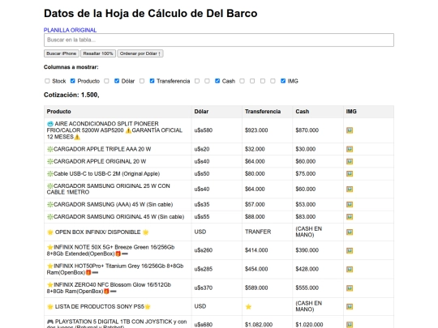The height and width of the screenshot is (328, 438).
Task: Open image icon for INFINIX ZERO40 NFC row
Action: tap(350, 288)
